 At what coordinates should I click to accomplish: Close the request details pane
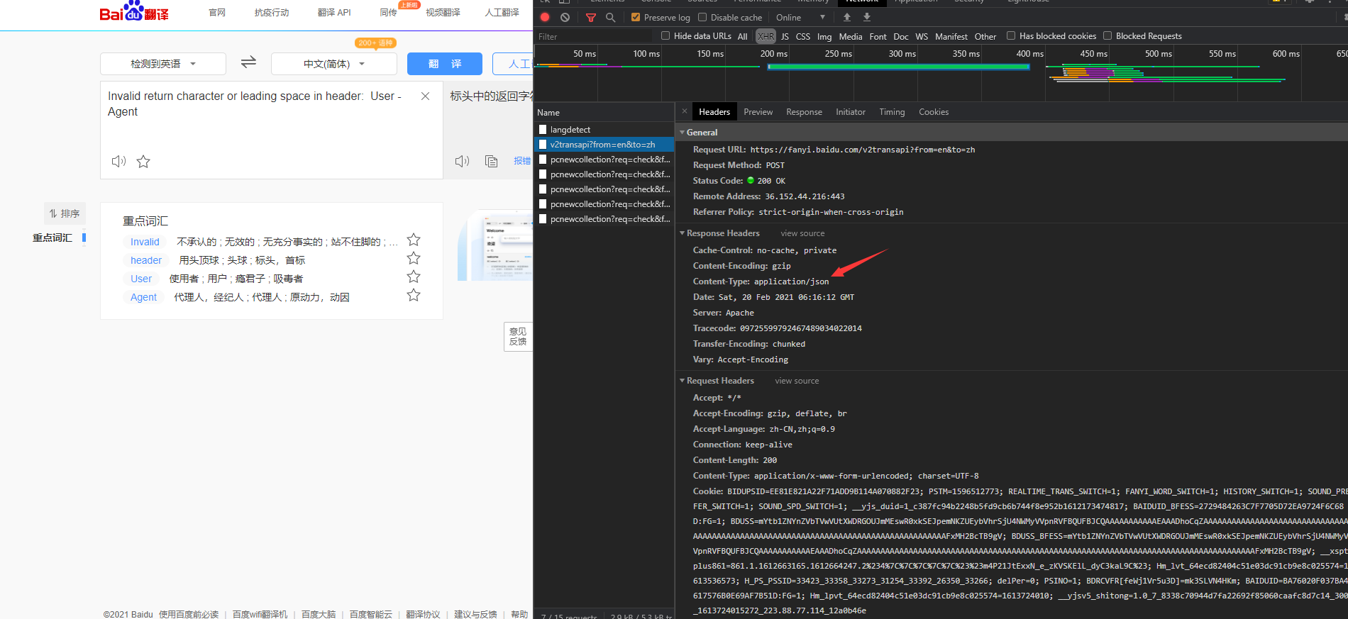click(685, 111)
